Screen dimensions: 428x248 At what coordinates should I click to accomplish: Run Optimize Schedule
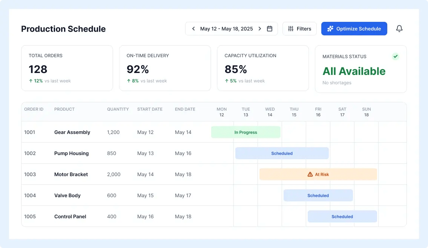tap(354, 29)
